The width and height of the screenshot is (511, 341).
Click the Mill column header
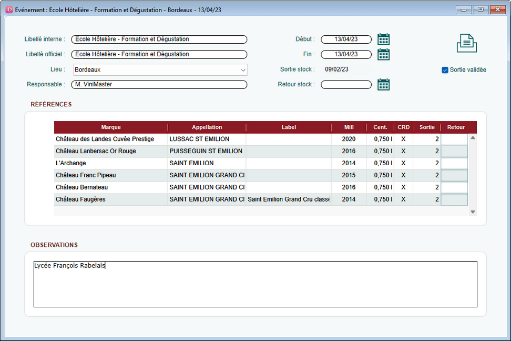pyautogui.click(x=349, y=127)
